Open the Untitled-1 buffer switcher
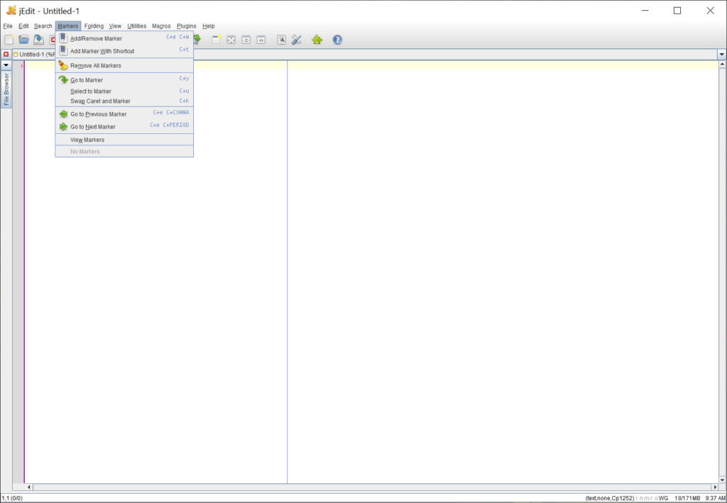This screenshot has width=727, height=503. coord(366,54)
